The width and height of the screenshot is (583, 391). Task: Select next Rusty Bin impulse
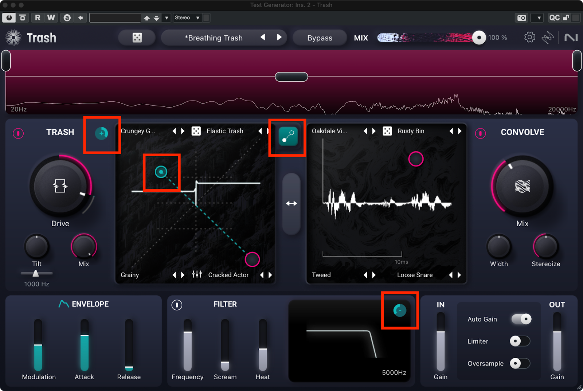click(x=460, y=131)
